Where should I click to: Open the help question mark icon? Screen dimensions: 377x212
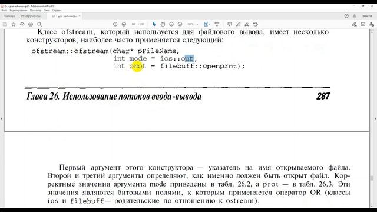(346, 16)
